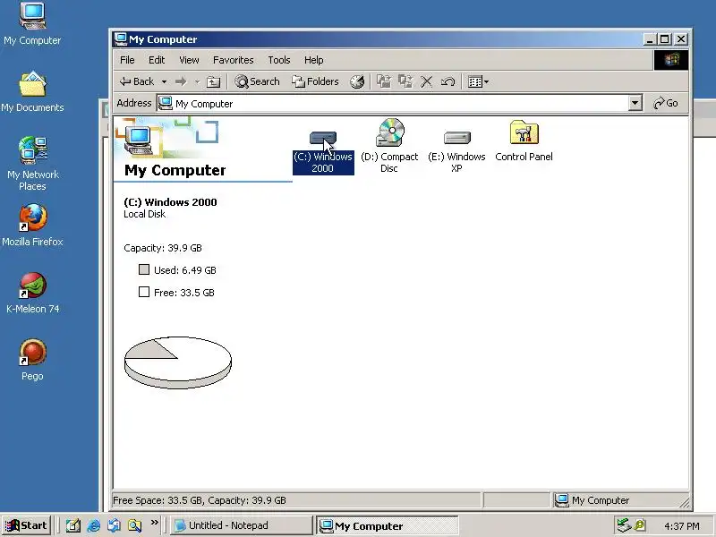Click the Free space color box
Screen dimensions: 716x537
(144, 292)
